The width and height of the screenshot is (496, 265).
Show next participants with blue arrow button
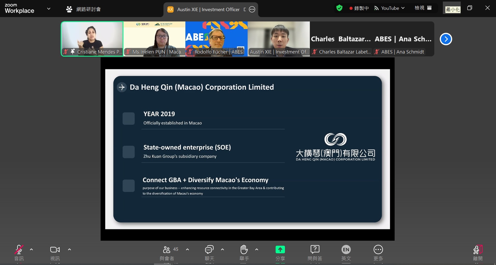(x=446, y=39)
